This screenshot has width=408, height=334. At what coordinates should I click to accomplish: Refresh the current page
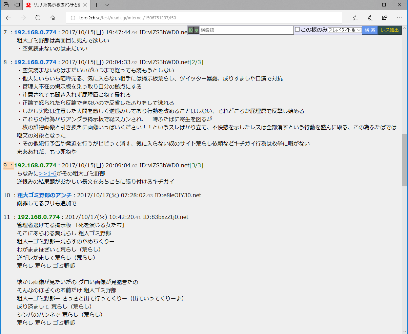tap(38, 18)
